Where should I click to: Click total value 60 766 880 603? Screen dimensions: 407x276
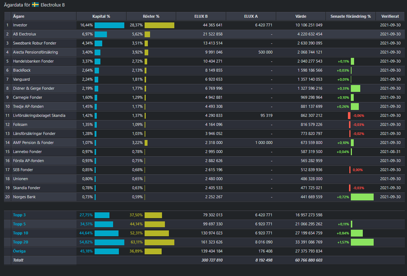(x=309, y=260)
